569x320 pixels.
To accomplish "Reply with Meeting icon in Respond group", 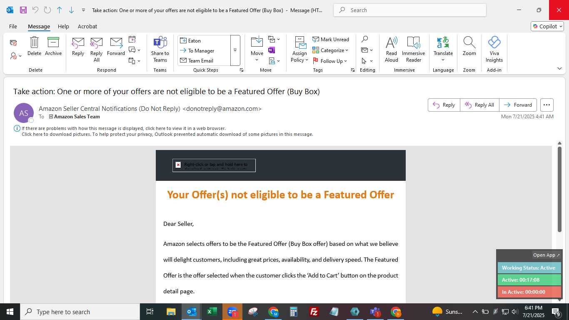I will 132,40.
